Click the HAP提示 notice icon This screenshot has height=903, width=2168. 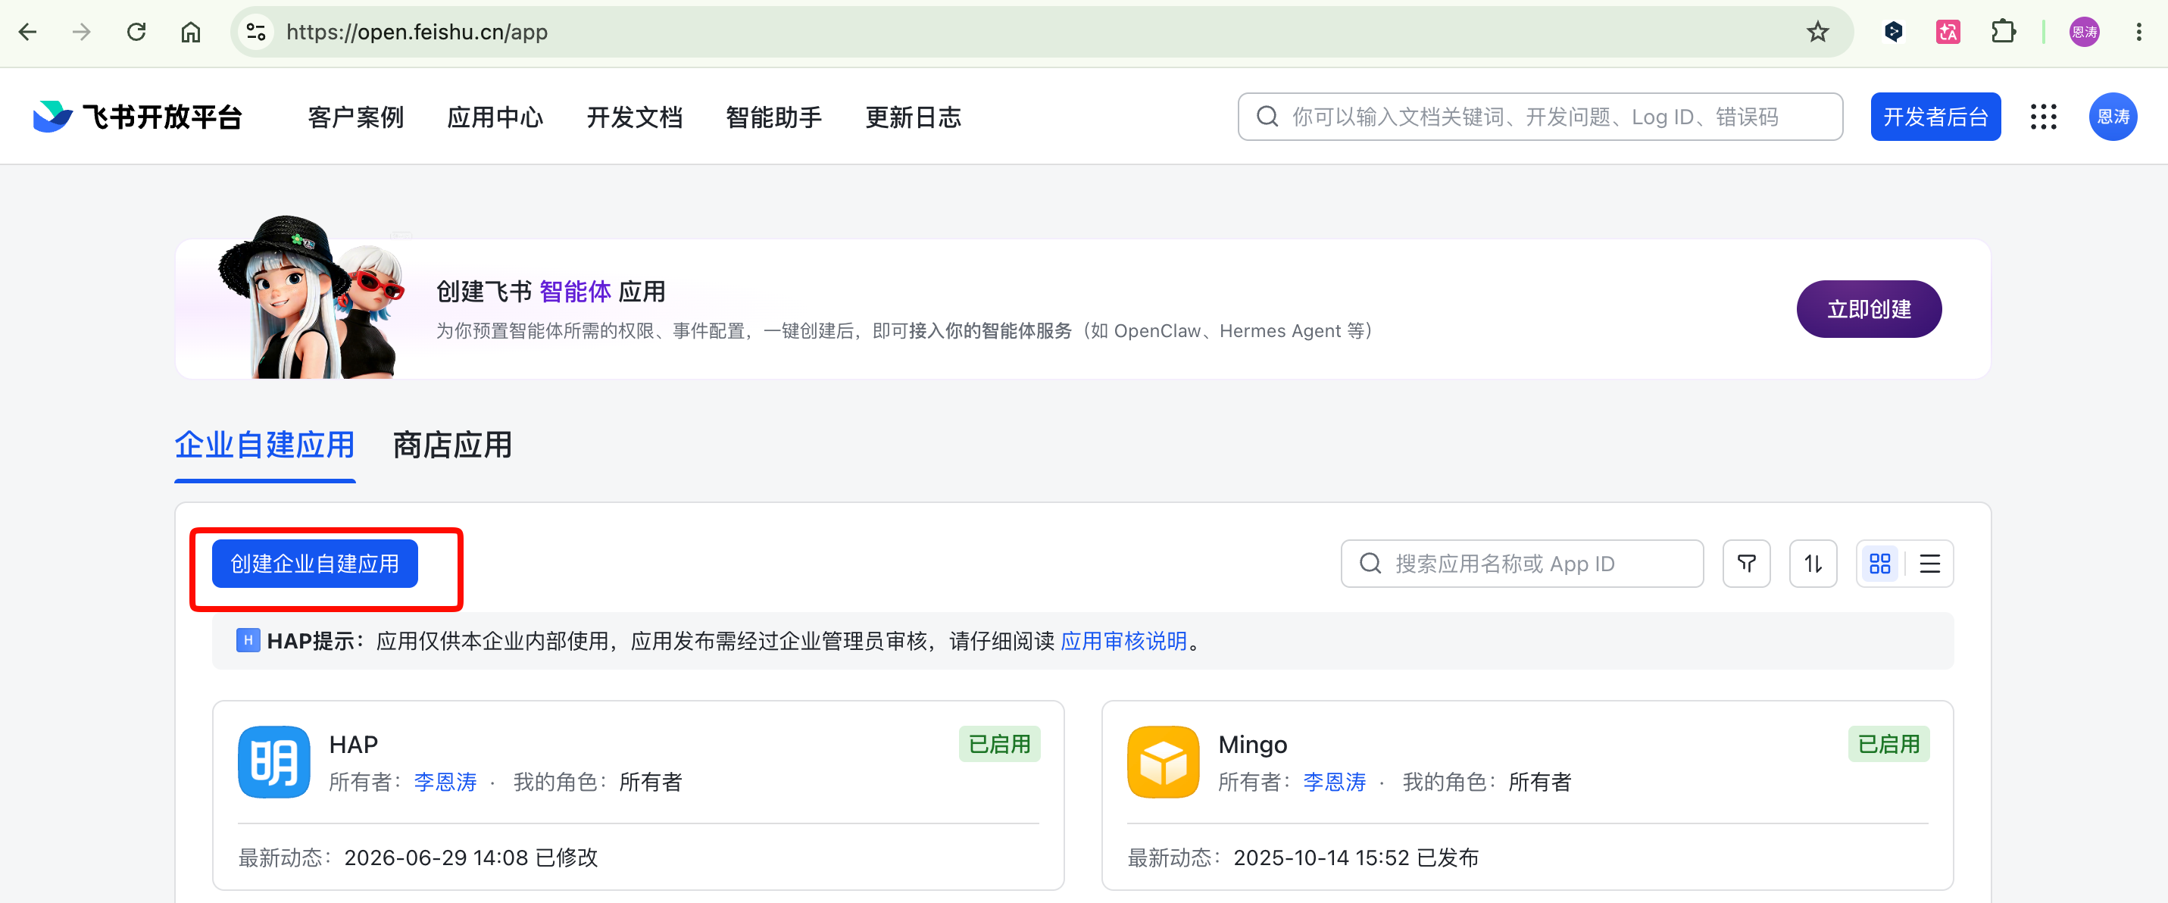[x=248, y=640]
